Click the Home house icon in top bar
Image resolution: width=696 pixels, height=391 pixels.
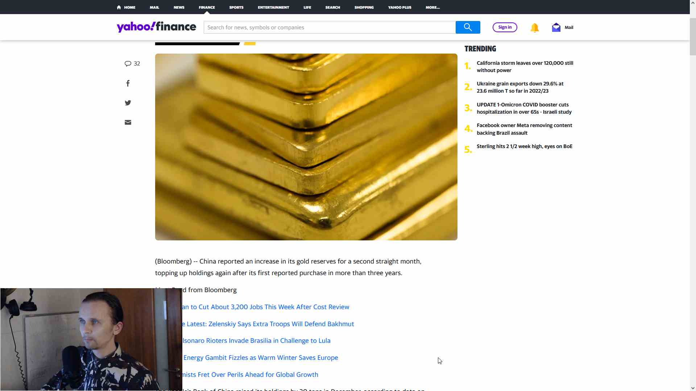[x=119, y=7]
